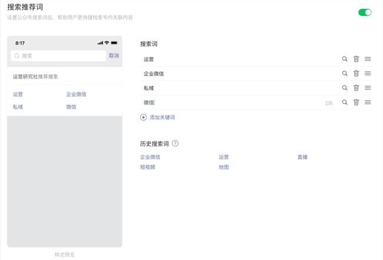This screenshot has width=383, height=260.
Task: Click the signal bars icon in preview
Action: coord(100,43)
